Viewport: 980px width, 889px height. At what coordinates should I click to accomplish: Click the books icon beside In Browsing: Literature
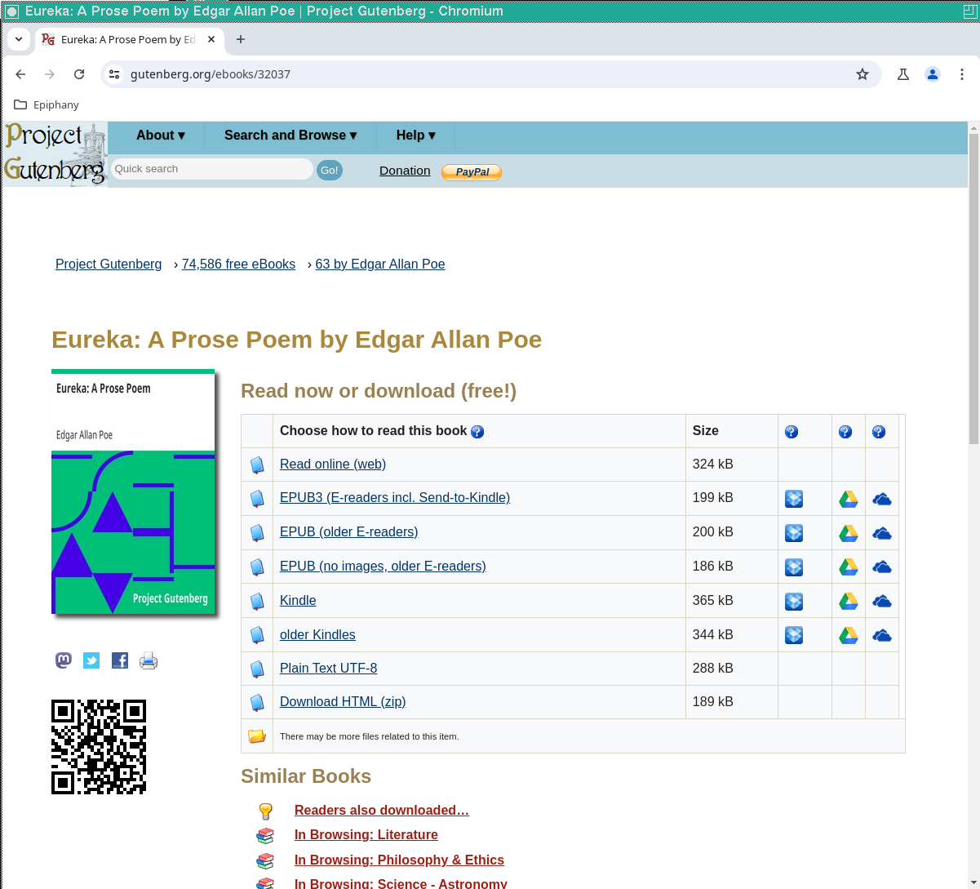click(x=265, y=835)
